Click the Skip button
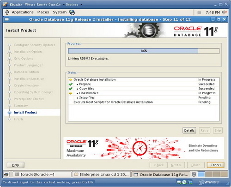Image resolution: width=231 pixels, height=187 pixels. click(218, 131)
